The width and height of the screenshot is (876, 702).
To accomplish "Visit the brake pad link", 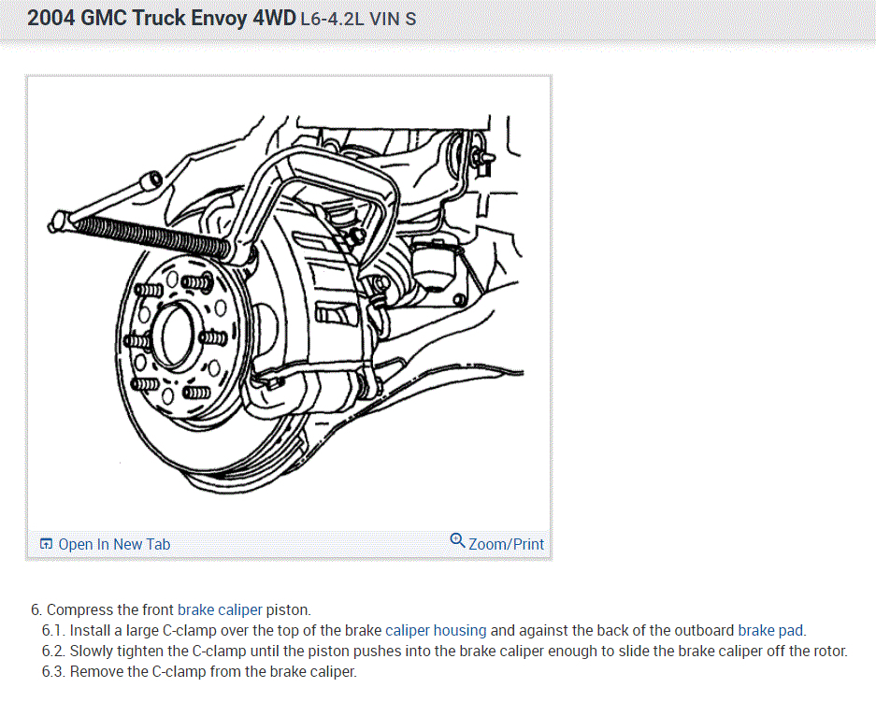I will pos(770,631).
